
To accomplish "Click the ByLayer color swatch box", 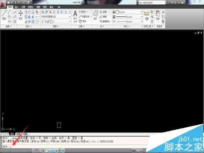I will [x=118, y=12].
